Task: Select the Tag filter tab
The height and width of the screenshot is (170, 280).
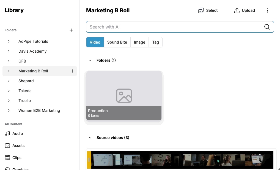Action: coord(155,42)
